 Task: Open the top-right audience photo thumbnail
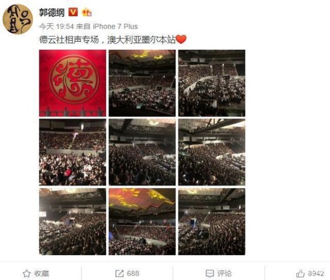[x=212, y=83]
